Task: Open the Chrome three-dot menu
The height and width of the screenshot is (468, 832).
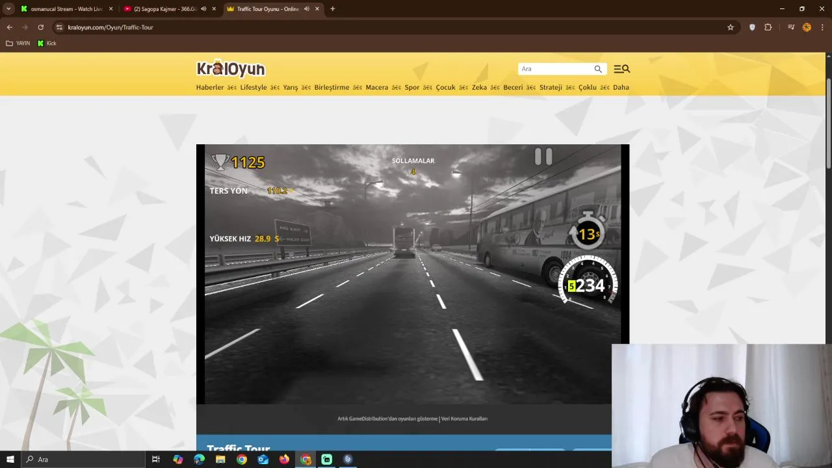Action: point(823,27)
